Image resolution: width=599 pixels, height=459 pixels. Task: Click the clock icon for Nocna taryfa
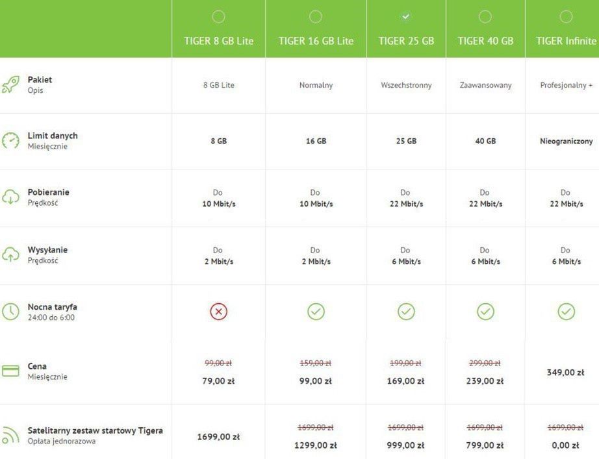[10, 312]
